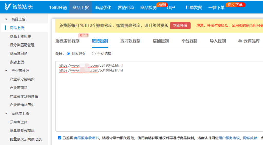Collapse the 产业带分销 sidebar group
The height and width of the screenshot is (145, 263).
pos(6,71)
